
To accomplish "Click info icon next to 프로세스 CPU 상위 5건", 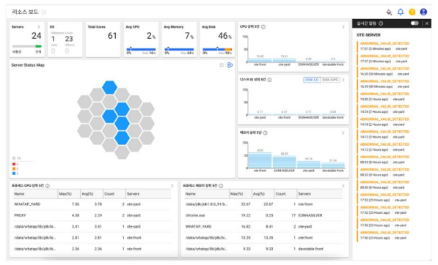I will click(x=48, y=186).
